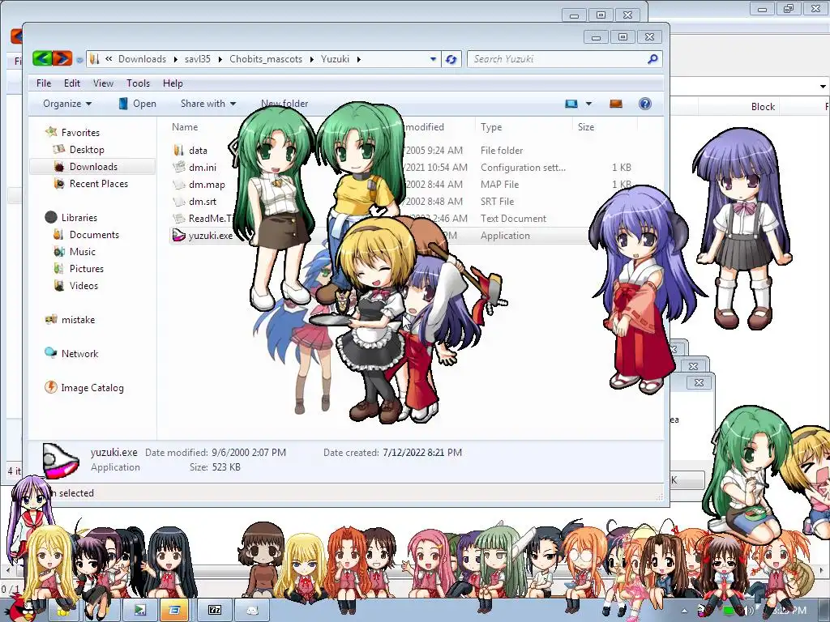Image resolution: width=830 pixels, height=622 pixels.
Task: Click the orange Forward navigation arrow
Action: point(62,58)
